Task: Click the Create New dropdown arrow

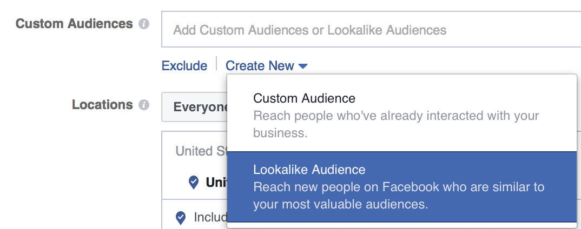Action: pyautogui.click(x=303, y=66)
